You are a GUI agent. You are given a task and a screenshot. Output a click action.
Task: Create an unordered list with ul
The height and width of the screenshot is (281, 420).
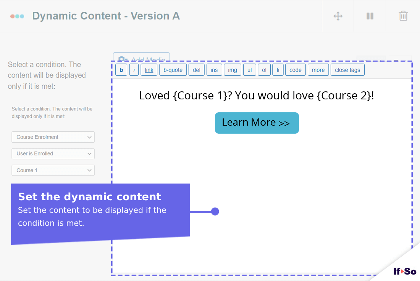pyautogui.click(x=249, y=70)
